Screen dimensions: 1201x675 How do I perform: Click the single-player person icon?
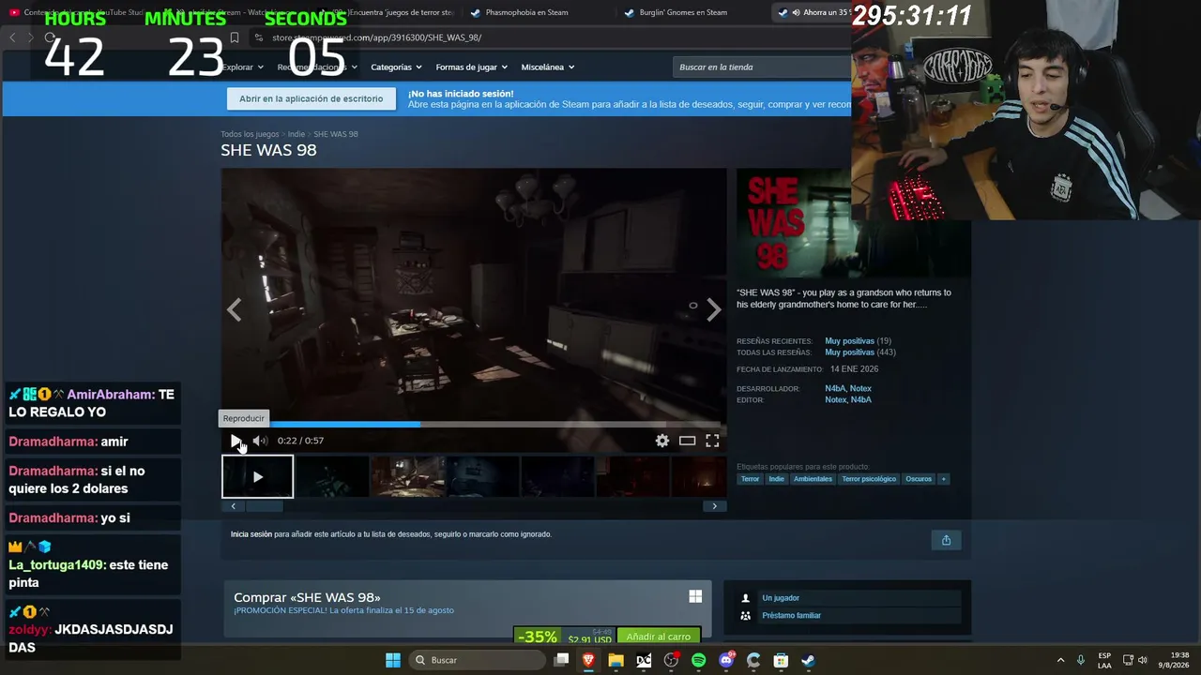[x=745, y=598]
